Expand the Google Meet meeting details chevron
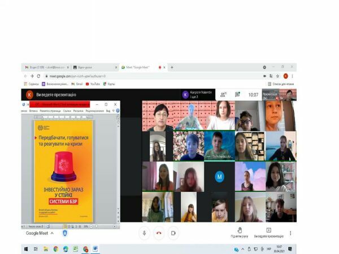Viewport: 339px width, 254px height. pyautogui.click(x=52, y=233)
